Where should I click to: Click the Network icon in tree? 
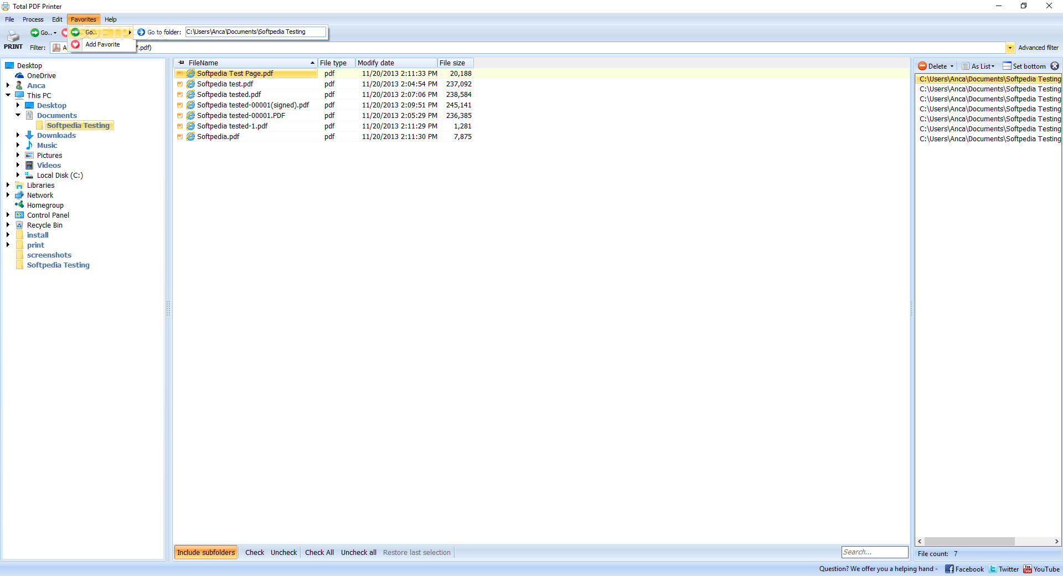19,196
